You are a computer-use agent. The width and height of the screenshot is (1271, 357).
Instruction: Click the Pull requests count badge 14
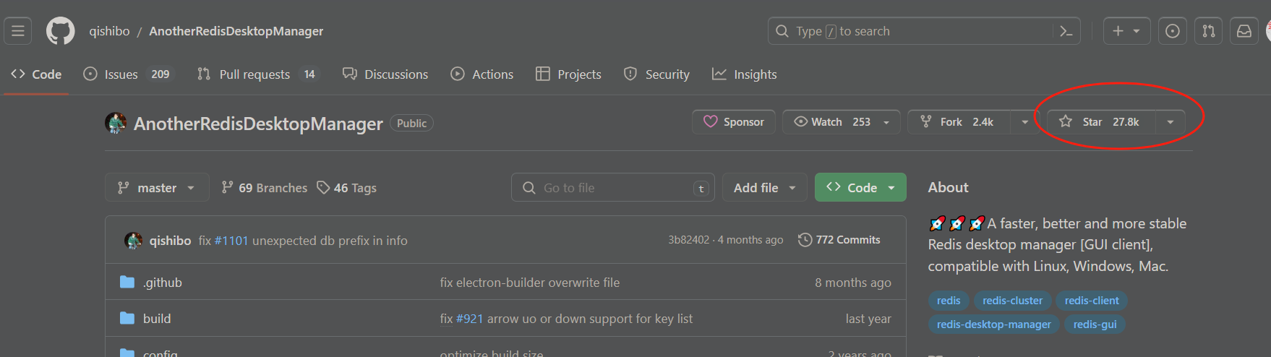tap(309, 74)
